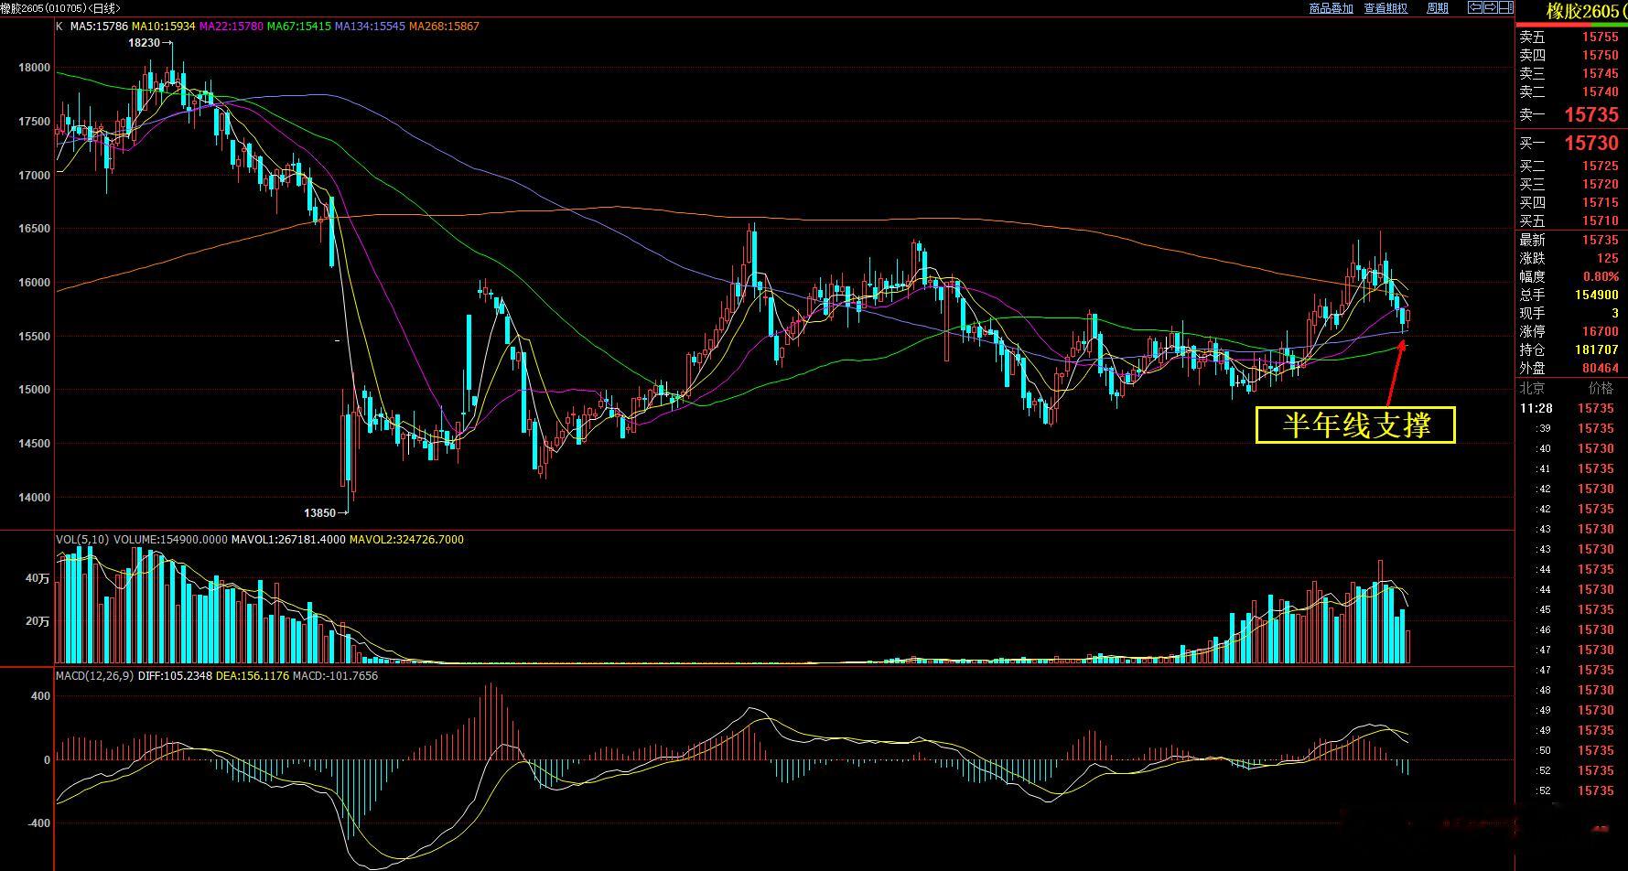Click the MAVOL1:267181.4000 value
Viewport: 1628px width, 871px height.
point(288,540)
